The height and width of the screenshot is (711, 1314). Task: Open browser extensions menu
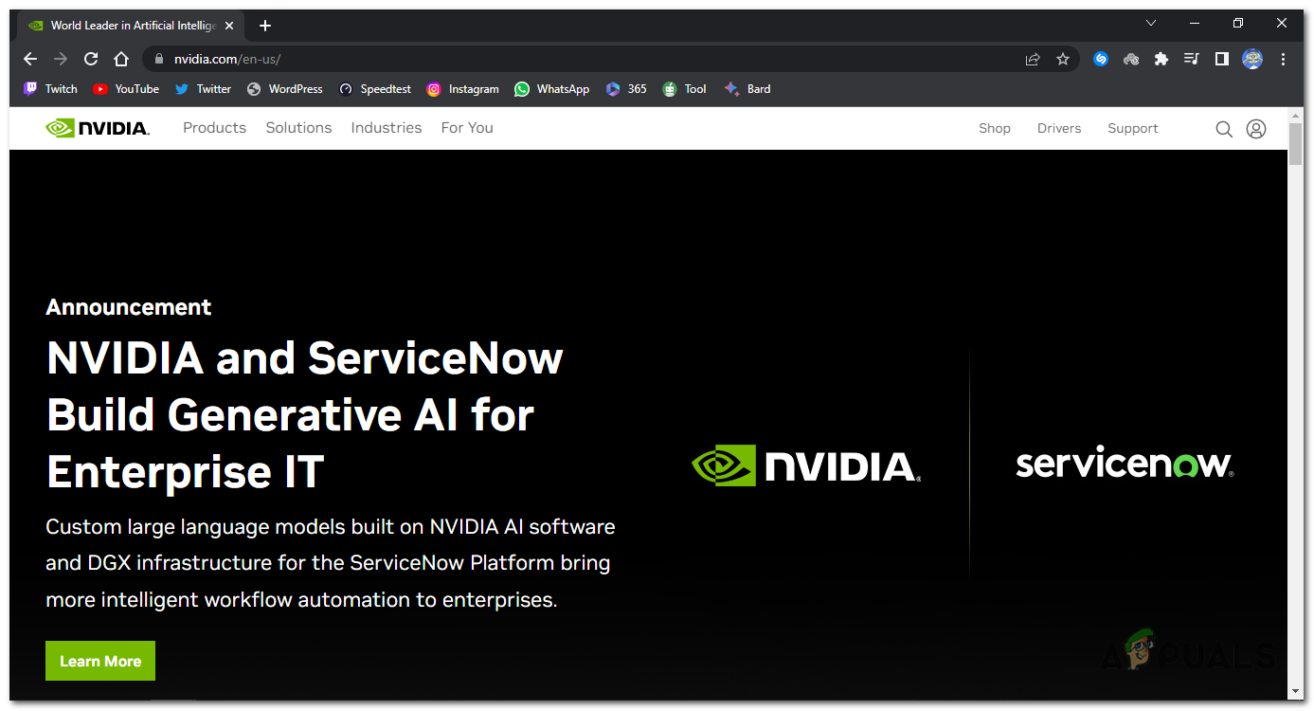[1161, 58]
